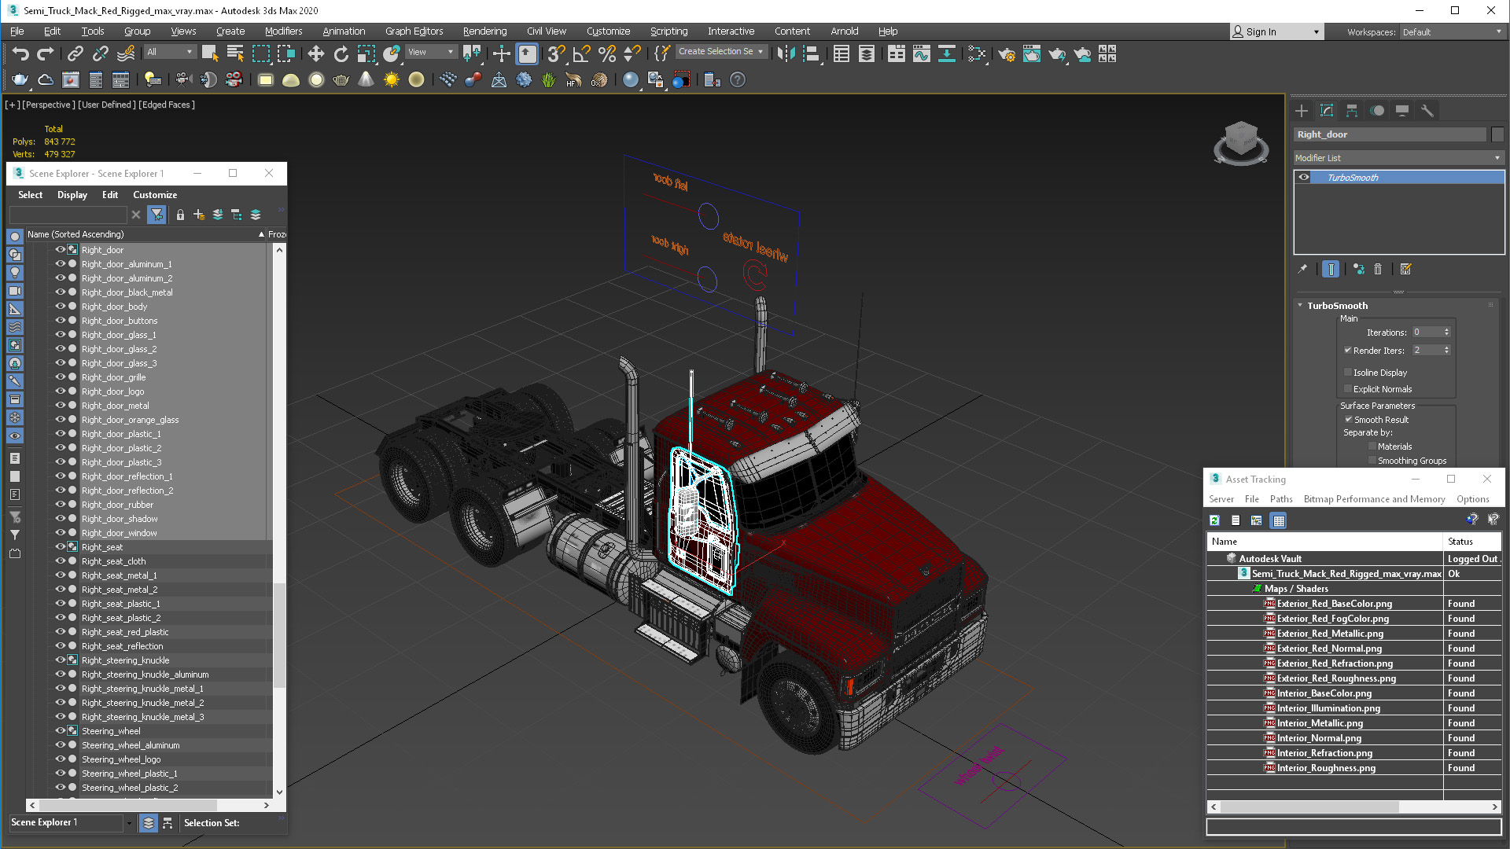Open the Rendering menu
Screen dimensions: 1510x849
coord(484,31)
